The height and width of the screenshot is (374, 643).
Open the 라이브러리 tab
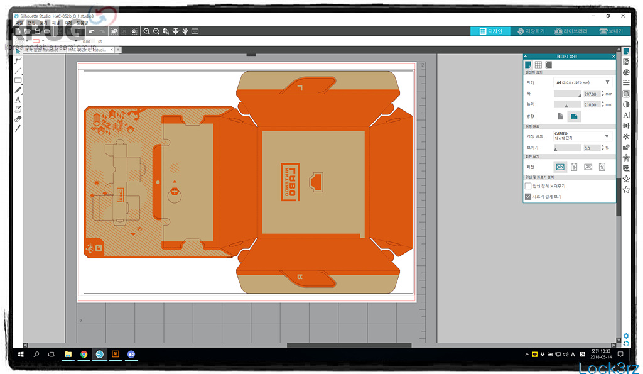[571, 31]
